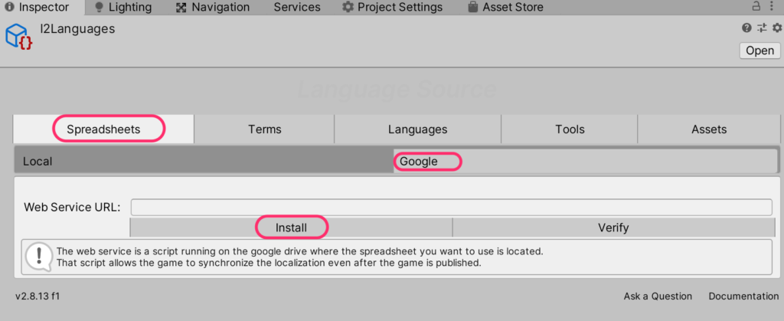Viewport: 784px width, 321px height.
Task: Open the Inspector three-dot options menu
Action: point(774,7)
